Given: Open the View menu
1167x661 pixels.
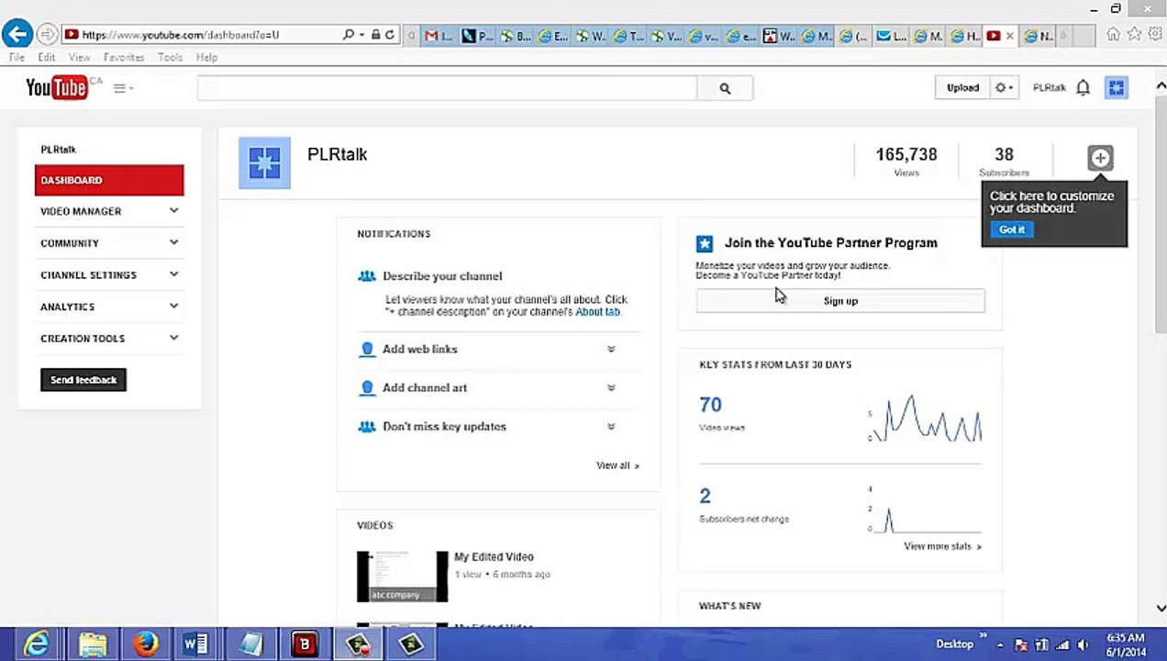Looking at the screenshot, I should [x=79, y=57].
